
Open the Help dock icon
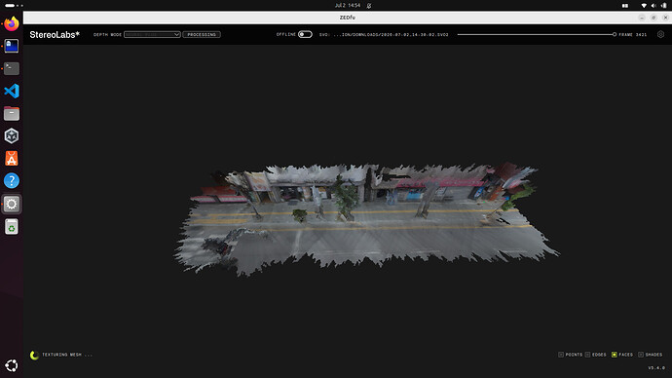pos(12,181)
